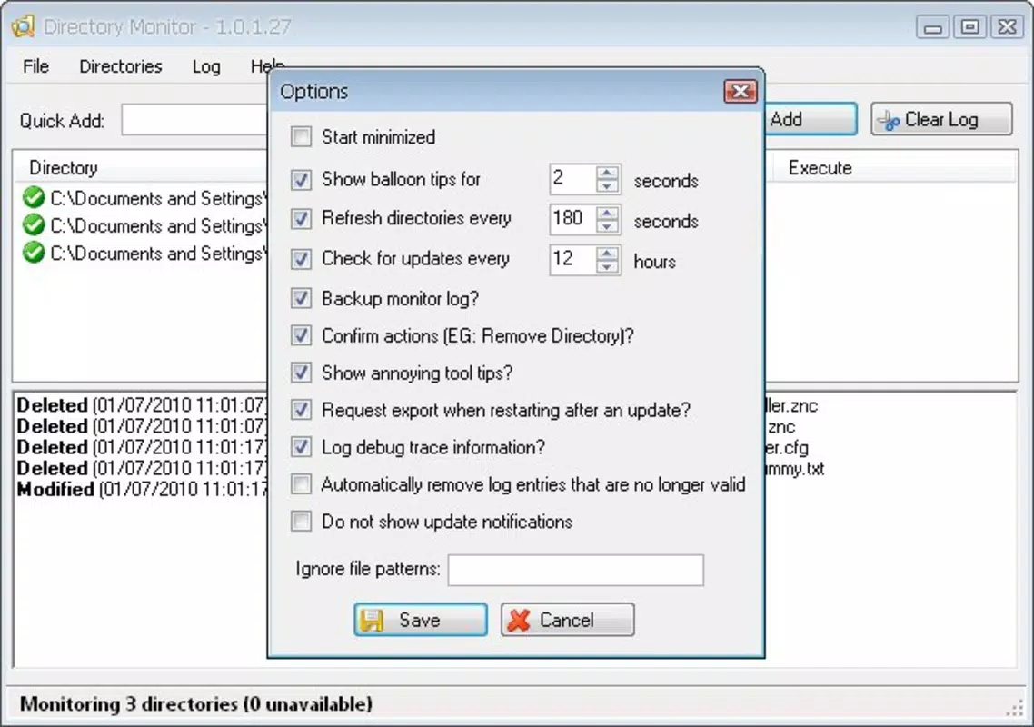
Task: Disable Show annoying tool tips
Action: (x=302, y=373)
